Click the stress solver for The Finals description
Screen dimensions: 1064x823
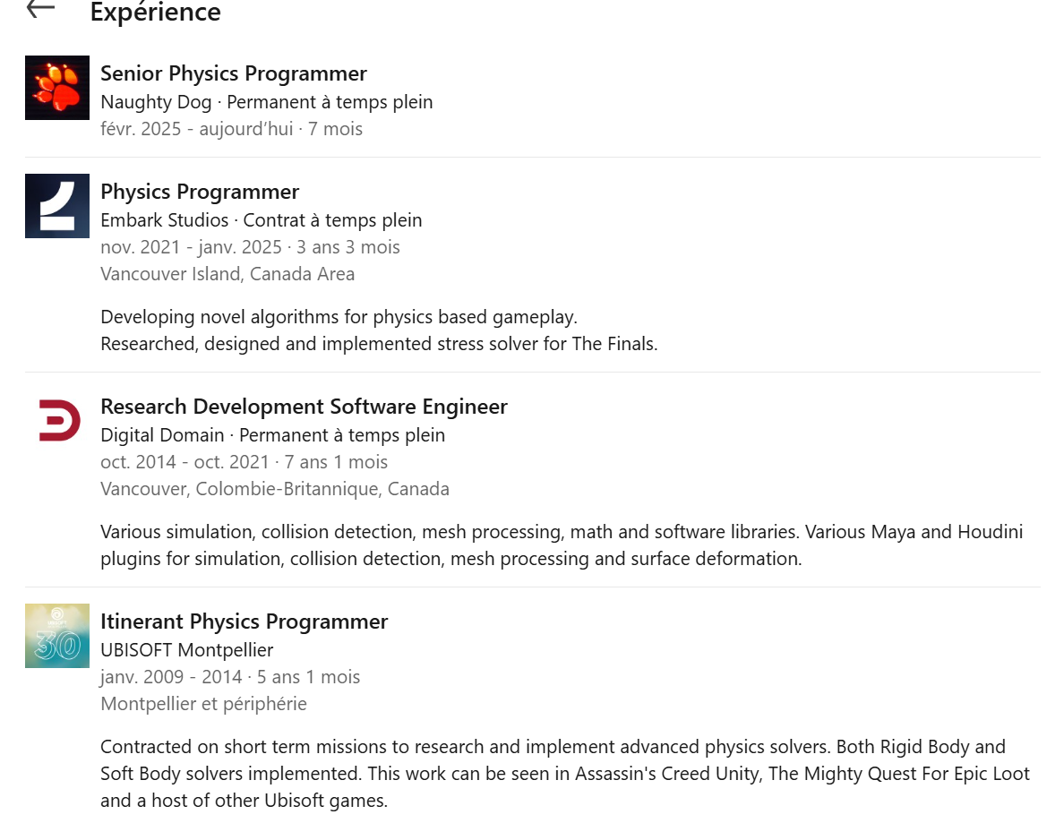tap(379, 344)
